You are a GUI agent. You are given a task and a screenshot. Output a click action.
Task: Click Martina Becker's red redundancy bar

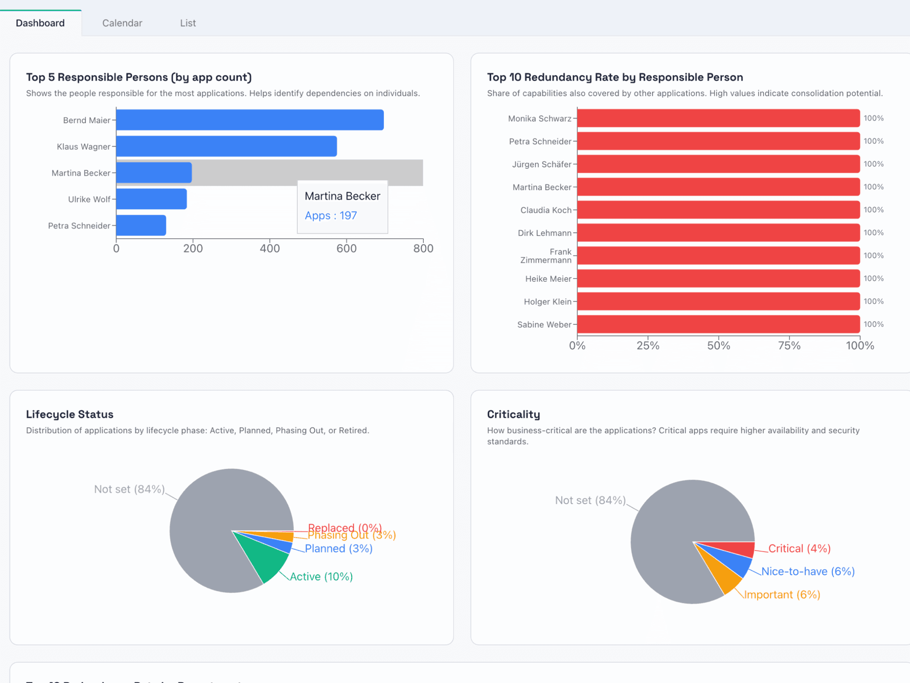pos(719,187)
